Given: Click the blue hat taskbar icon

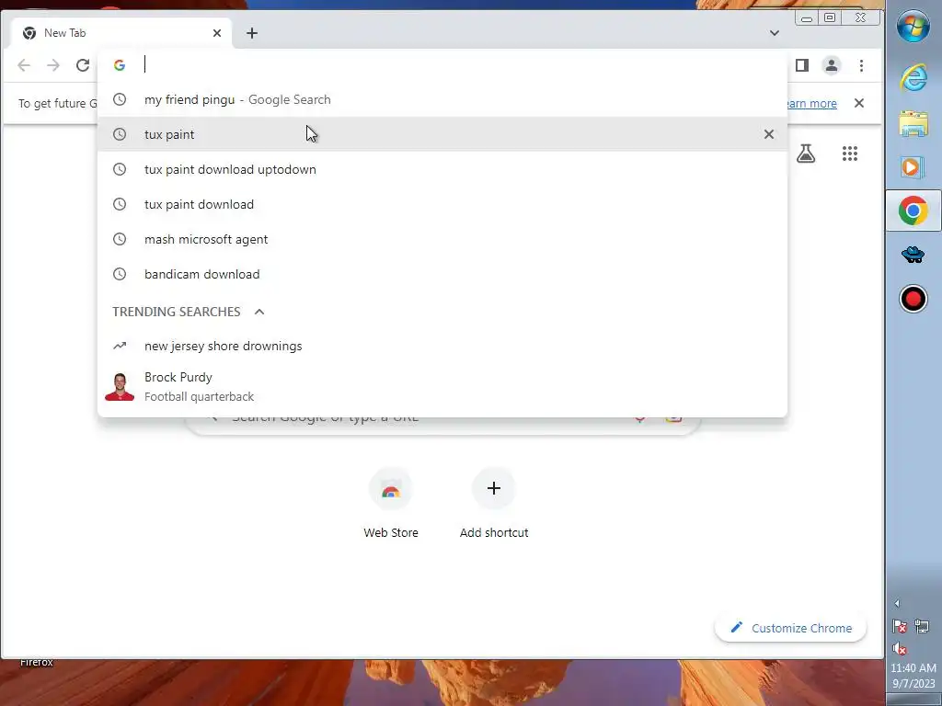Looking at the screenshot, I should click(913, 255).
